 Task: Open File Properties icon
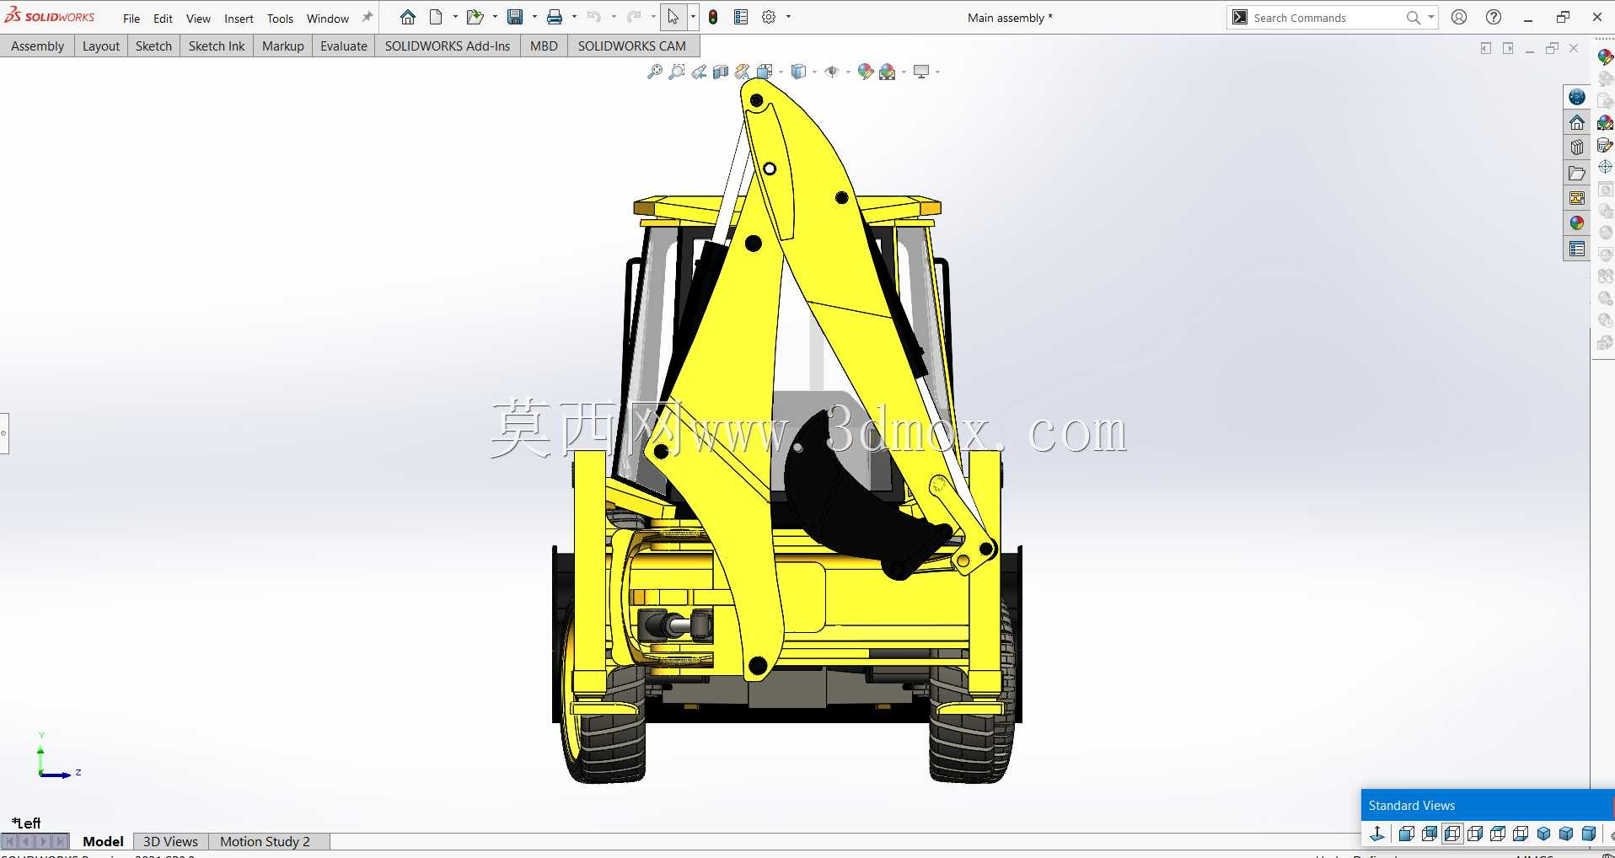741,17
